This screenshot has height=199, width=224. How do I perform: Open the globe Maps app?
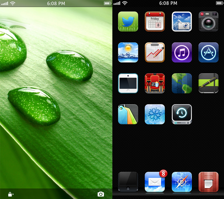[x=182, y=83]
